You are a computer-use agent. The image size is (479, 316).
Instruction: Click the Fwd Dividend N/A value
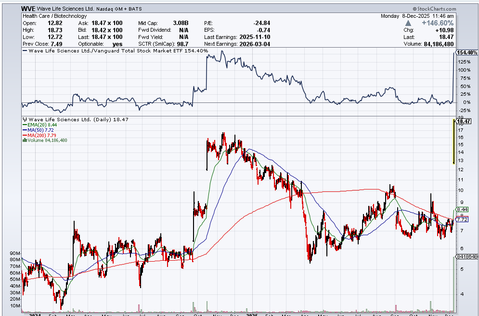184,30
